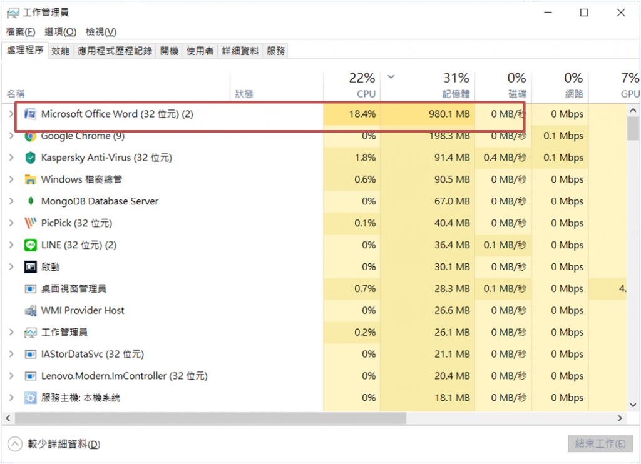Click the 服務主機: 本機系統 gear icon
The height and width of the screenshot is (464, 641).
30,398
